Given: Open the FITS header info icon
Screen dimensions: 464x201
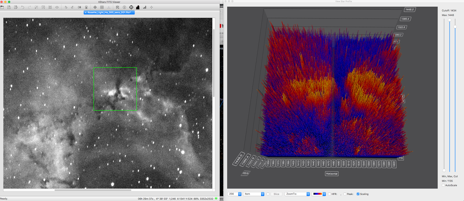Looking at the screenshot, I should [124, 7].
